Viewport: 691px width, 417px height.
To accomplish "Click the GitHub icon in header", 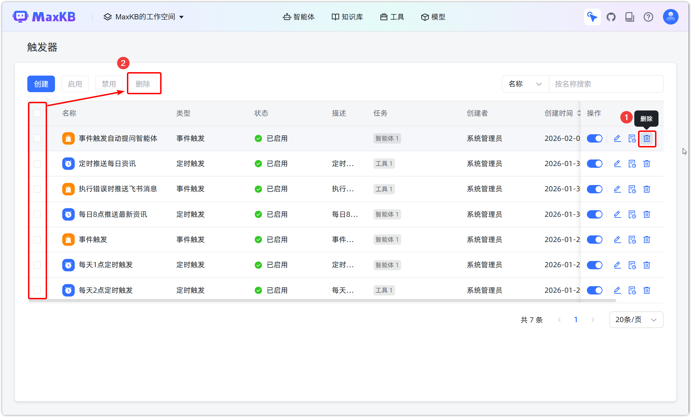I will pos(611,17).
